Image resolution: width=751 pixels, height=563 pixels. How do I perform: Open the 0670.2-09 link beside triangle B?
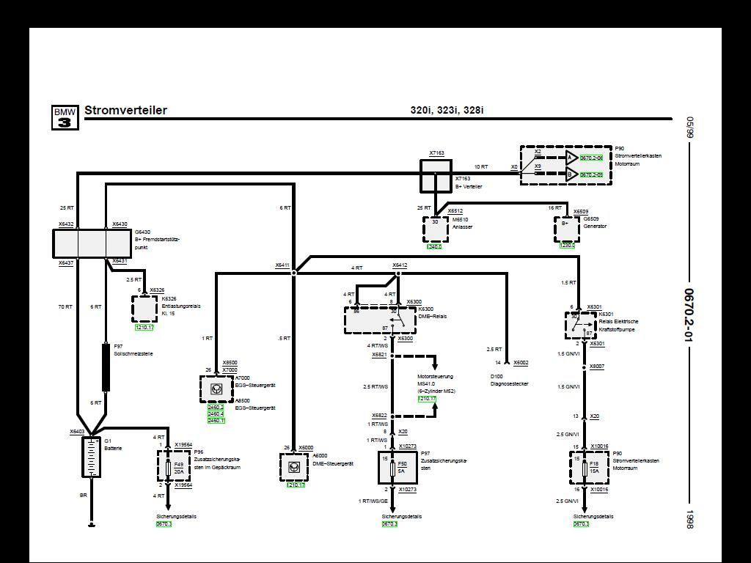click(592, 174)
